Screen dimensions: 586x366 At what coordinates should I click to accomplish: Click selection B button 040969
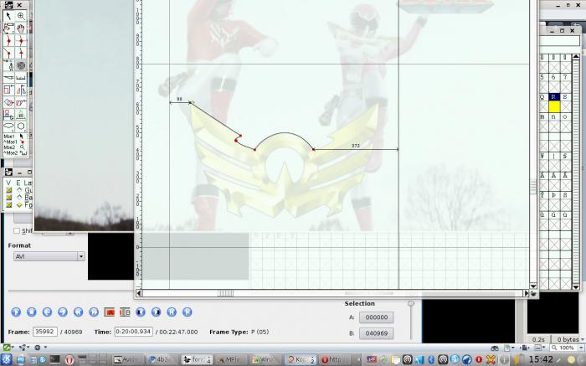377,333
